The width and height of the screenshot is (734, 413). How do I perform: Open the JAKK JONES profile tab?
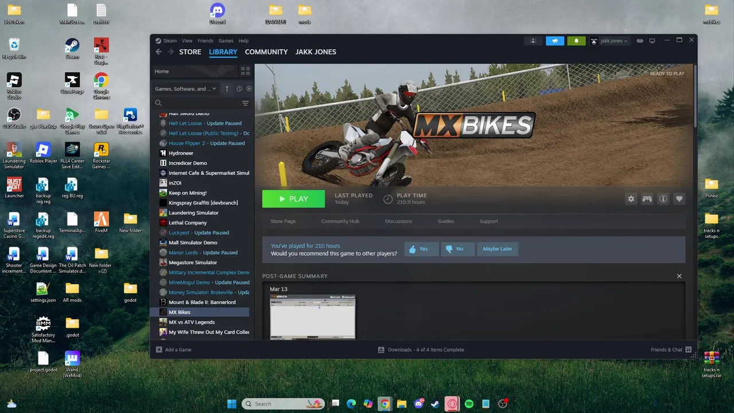click(x=316, y=52)
